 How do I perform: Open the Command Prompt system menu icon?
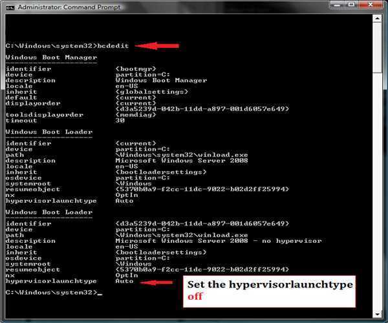8,6
